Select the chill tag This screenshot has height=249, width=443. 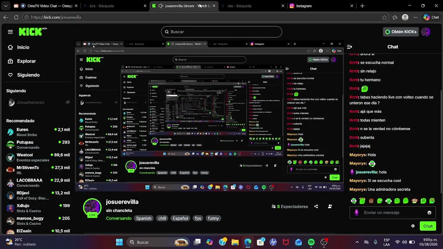coord(162,218)
